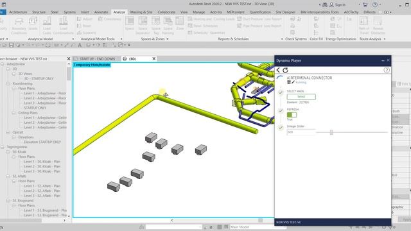Open Schedule/Quantities tool
This screenshot has height=231, width=411.
coord(206,33)
